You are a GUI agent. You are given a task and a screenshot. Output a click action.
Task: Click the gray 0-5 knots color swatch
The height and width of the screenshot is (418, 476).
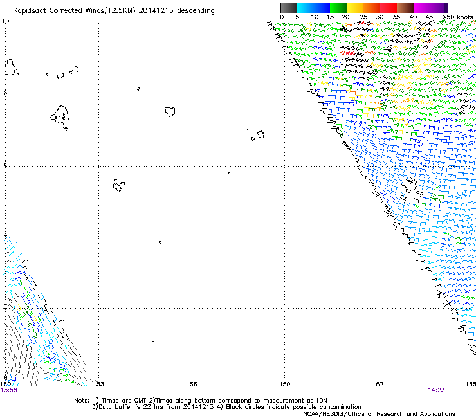288,8
